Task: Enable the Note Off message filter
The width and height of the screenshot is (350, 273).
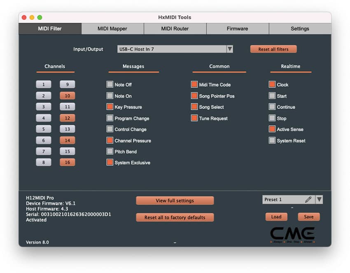Action: (x=110, y=84)
